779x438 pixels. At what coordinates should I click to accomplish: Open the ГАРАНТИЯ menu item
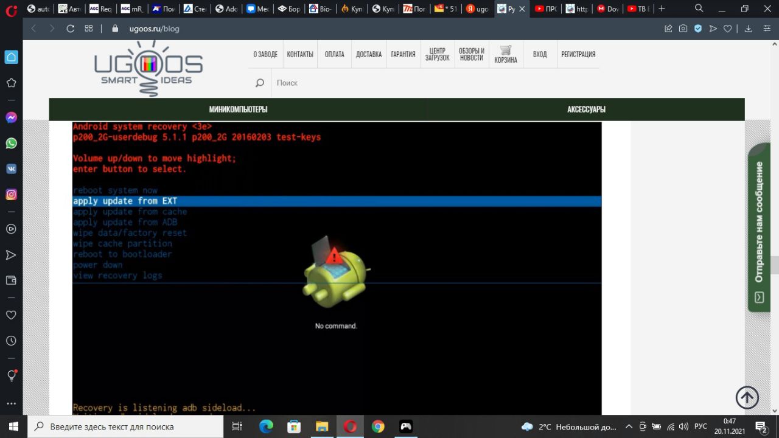click(403, 54)
